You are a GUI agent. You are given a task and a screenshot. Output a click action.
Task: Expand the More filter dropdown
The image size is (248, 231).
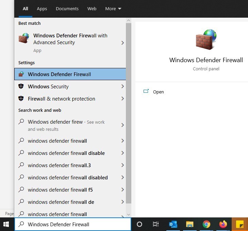coord(113,9)
